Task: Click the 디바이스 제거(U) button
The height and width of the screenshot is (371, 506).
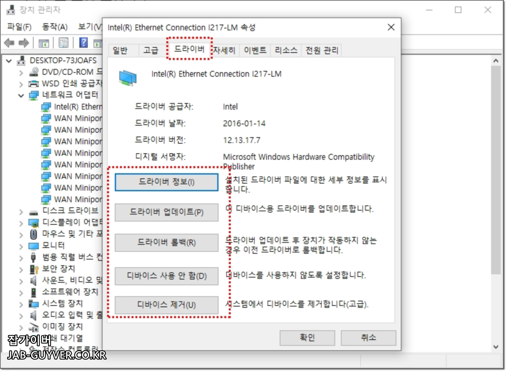Action: pos(166,305)
